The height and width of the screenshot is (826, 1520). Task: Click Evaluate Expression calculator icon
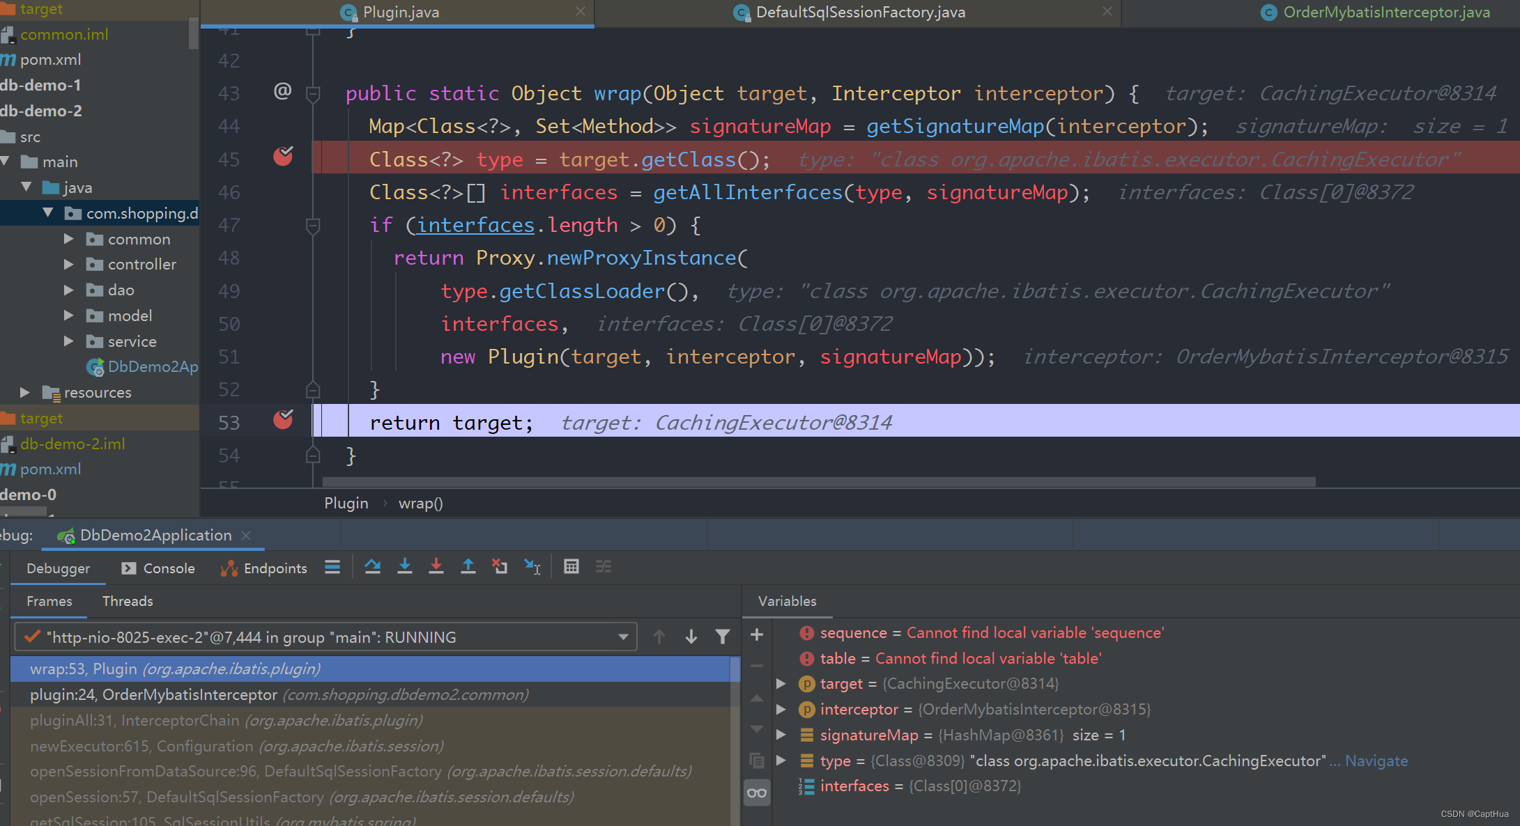pyautogui.click(x=571, y=567)
